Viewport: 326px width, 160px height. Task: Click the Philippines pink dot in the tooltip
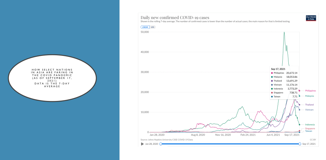point(272,73)
